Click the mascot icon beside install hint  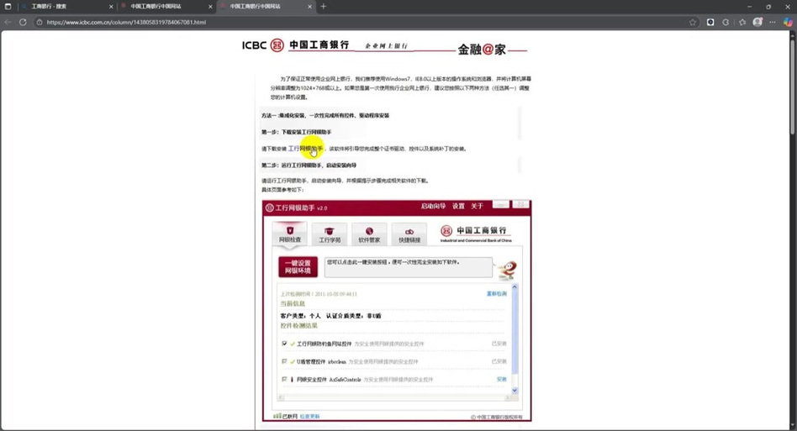507,270
